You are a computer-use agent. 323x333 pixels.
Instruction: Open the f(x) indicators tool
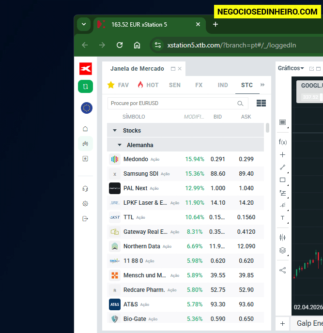[x=283, y=142]
